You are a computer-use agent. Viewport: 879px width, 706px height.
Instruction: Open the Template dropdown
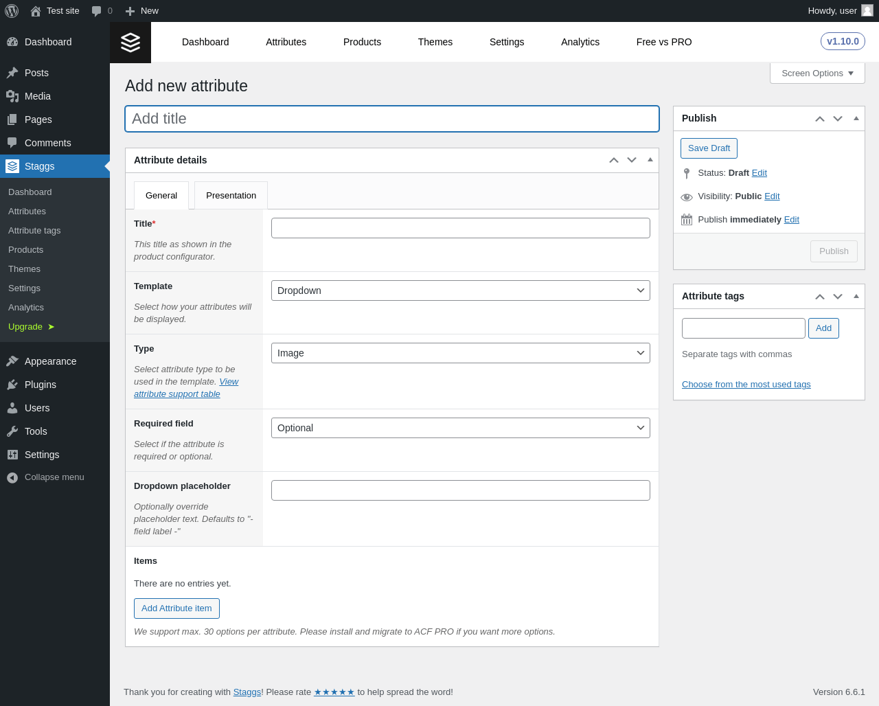click(x=460, y=291)
